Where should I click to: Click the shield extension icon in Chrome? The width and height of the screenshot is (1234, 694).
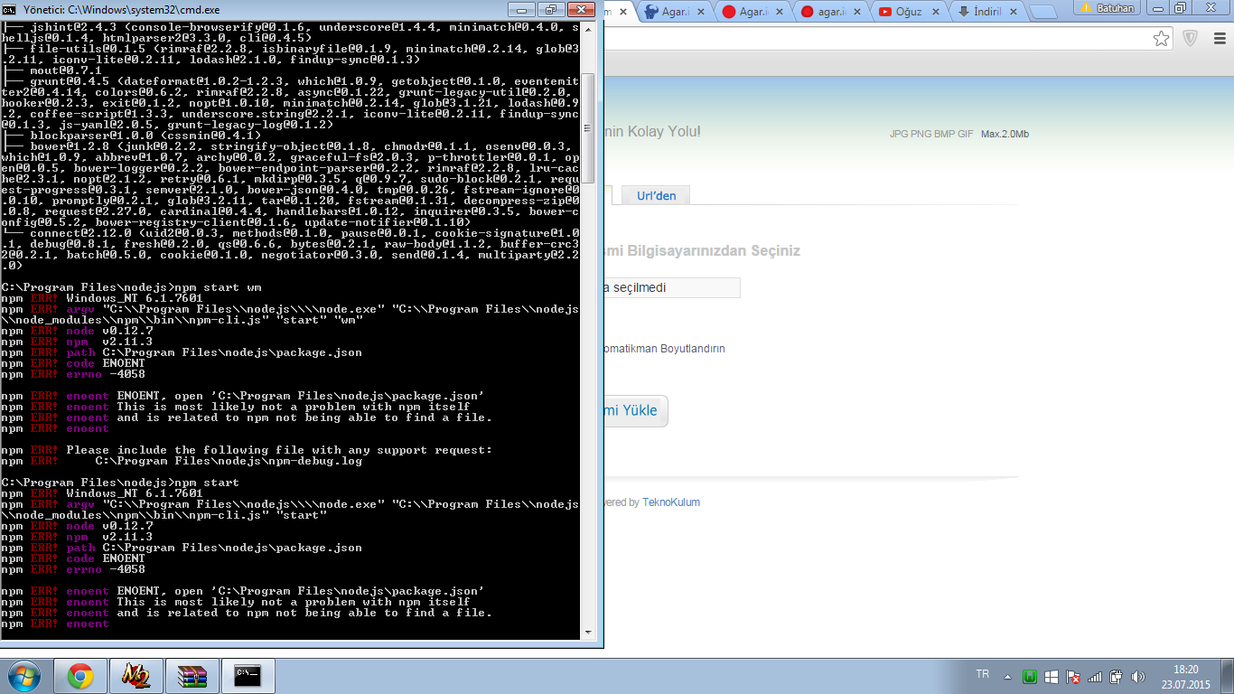tap(1191, 38)
